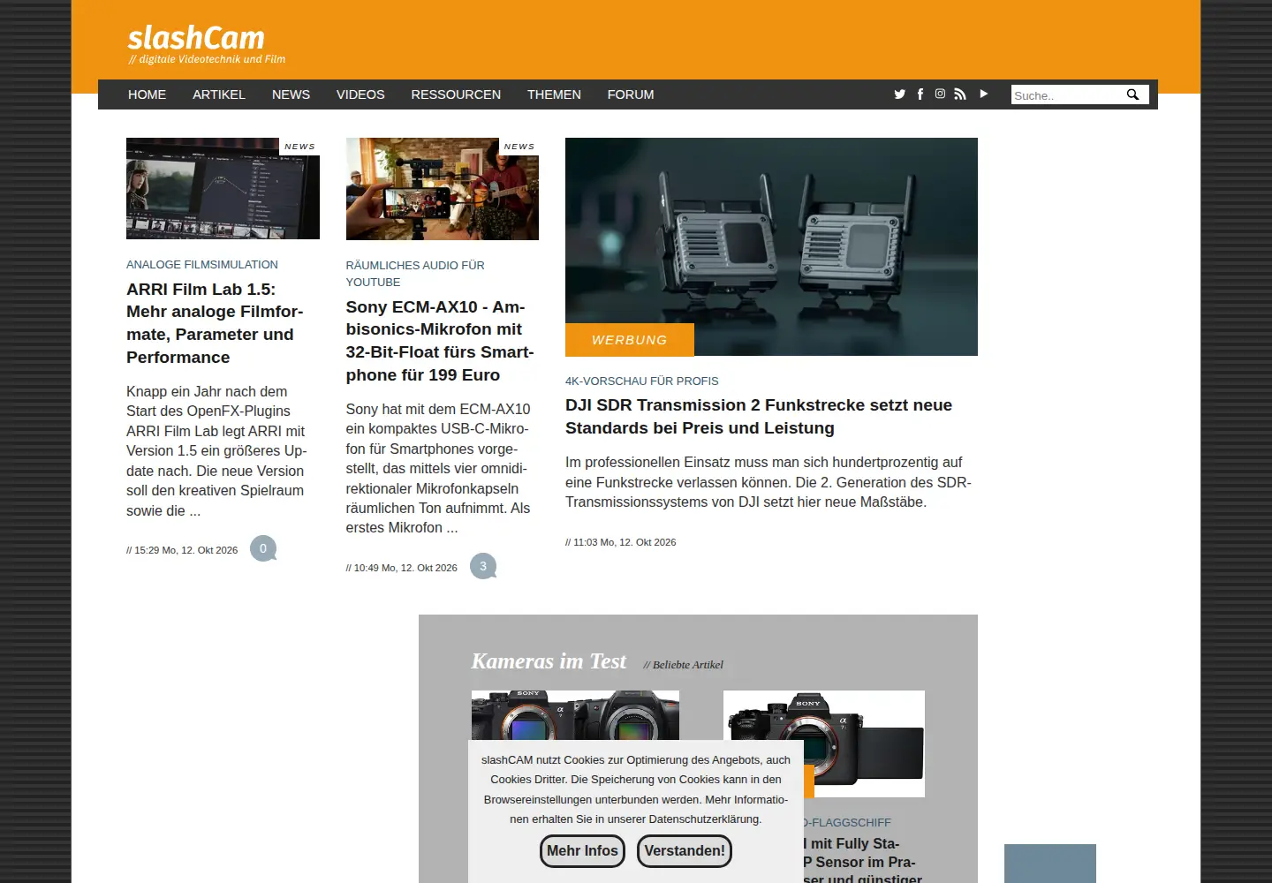Viewport: 1272px width, 883px height.
Task: Click timestamp 15:29 Mo, 12. Okt 2026
Action: point(182,550)
